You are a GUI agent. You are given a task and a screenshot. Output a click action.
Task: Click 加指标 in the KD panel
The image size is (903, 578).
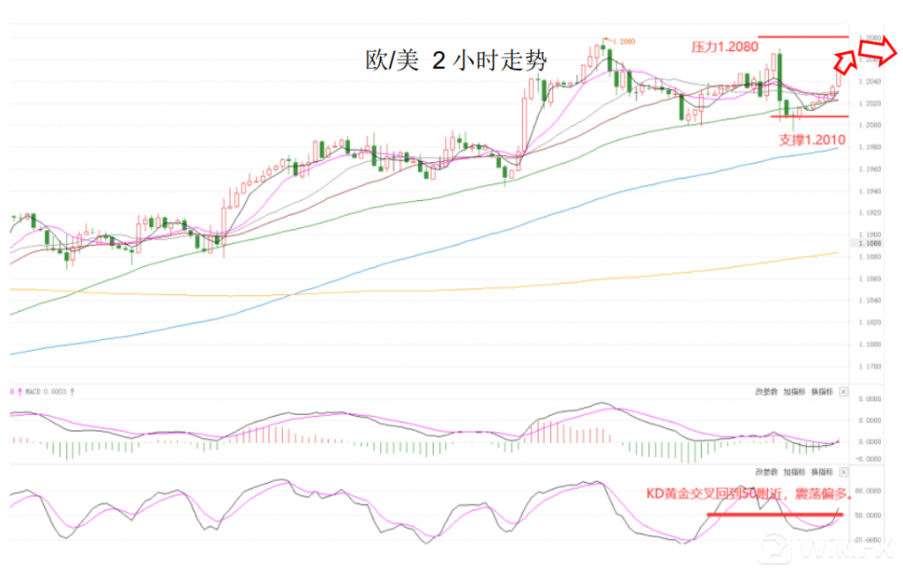(x=795, y=472)
